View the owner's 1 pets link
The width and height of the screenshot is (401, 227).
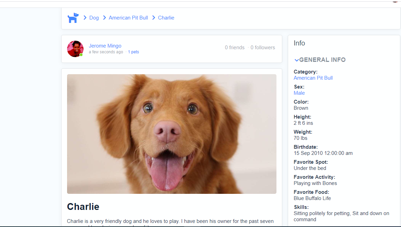(133, 52)
